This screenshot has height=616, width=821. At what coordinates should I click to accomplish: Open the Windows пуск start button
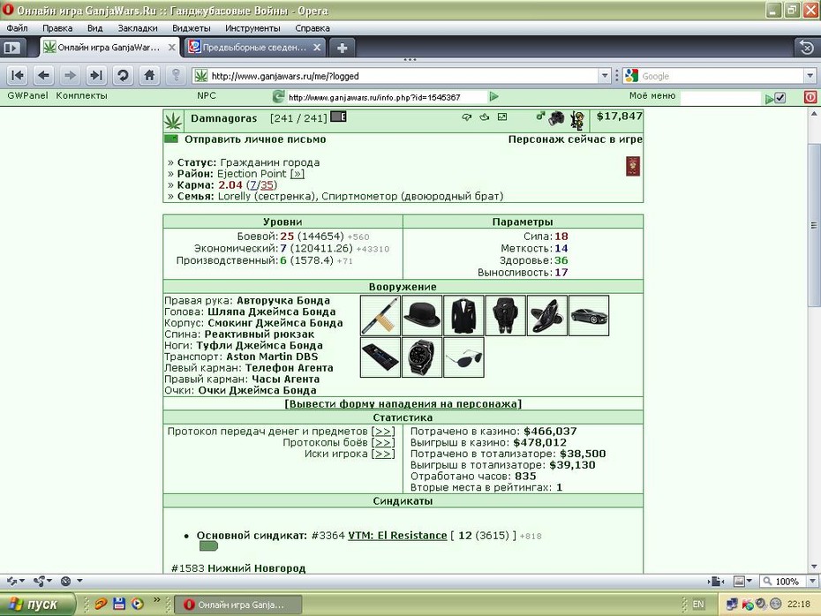pos(37,605)
